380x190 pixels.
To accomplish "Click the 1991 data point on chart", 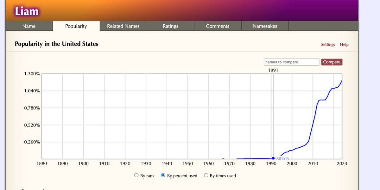I will point(273,158).
